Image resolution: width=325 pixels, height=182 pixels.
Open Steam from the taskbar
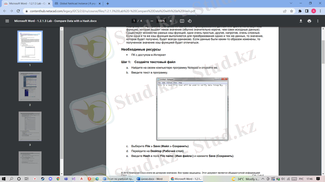tap(43, 179)
